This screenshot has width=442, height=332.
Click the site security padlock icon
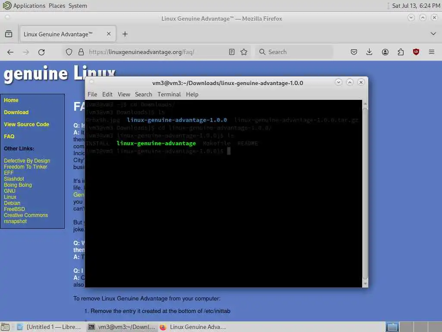[81, 52]
